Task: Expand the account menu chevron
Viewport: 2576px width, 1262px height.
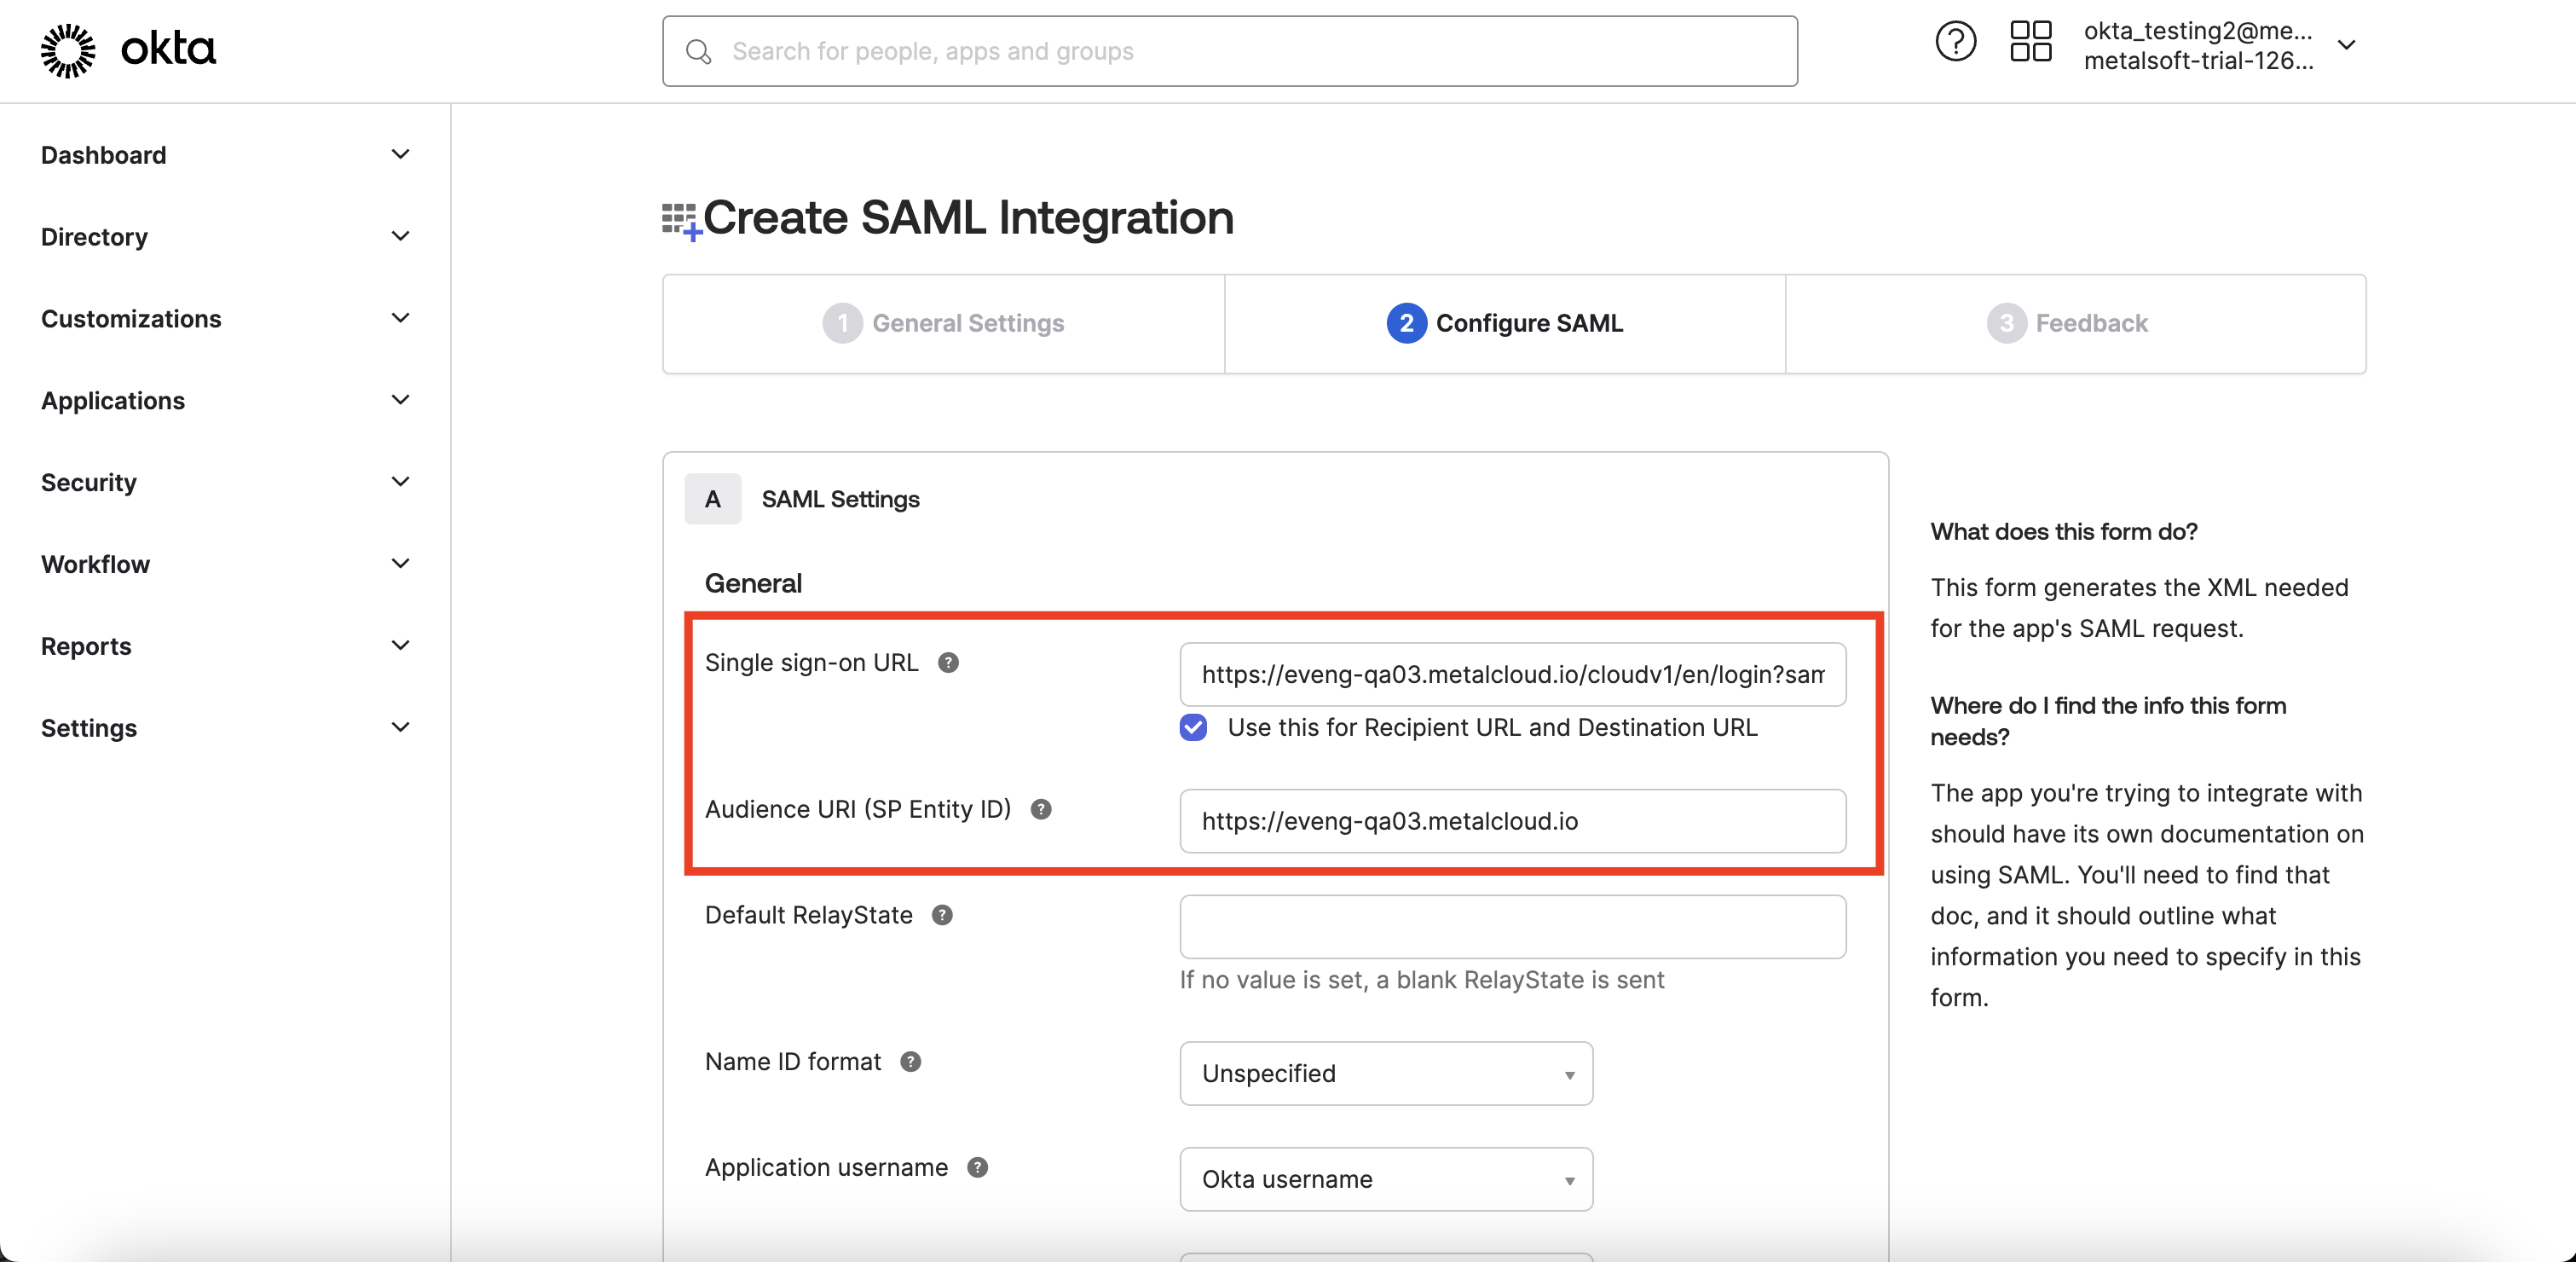Action: click(x=2346, y=45)
